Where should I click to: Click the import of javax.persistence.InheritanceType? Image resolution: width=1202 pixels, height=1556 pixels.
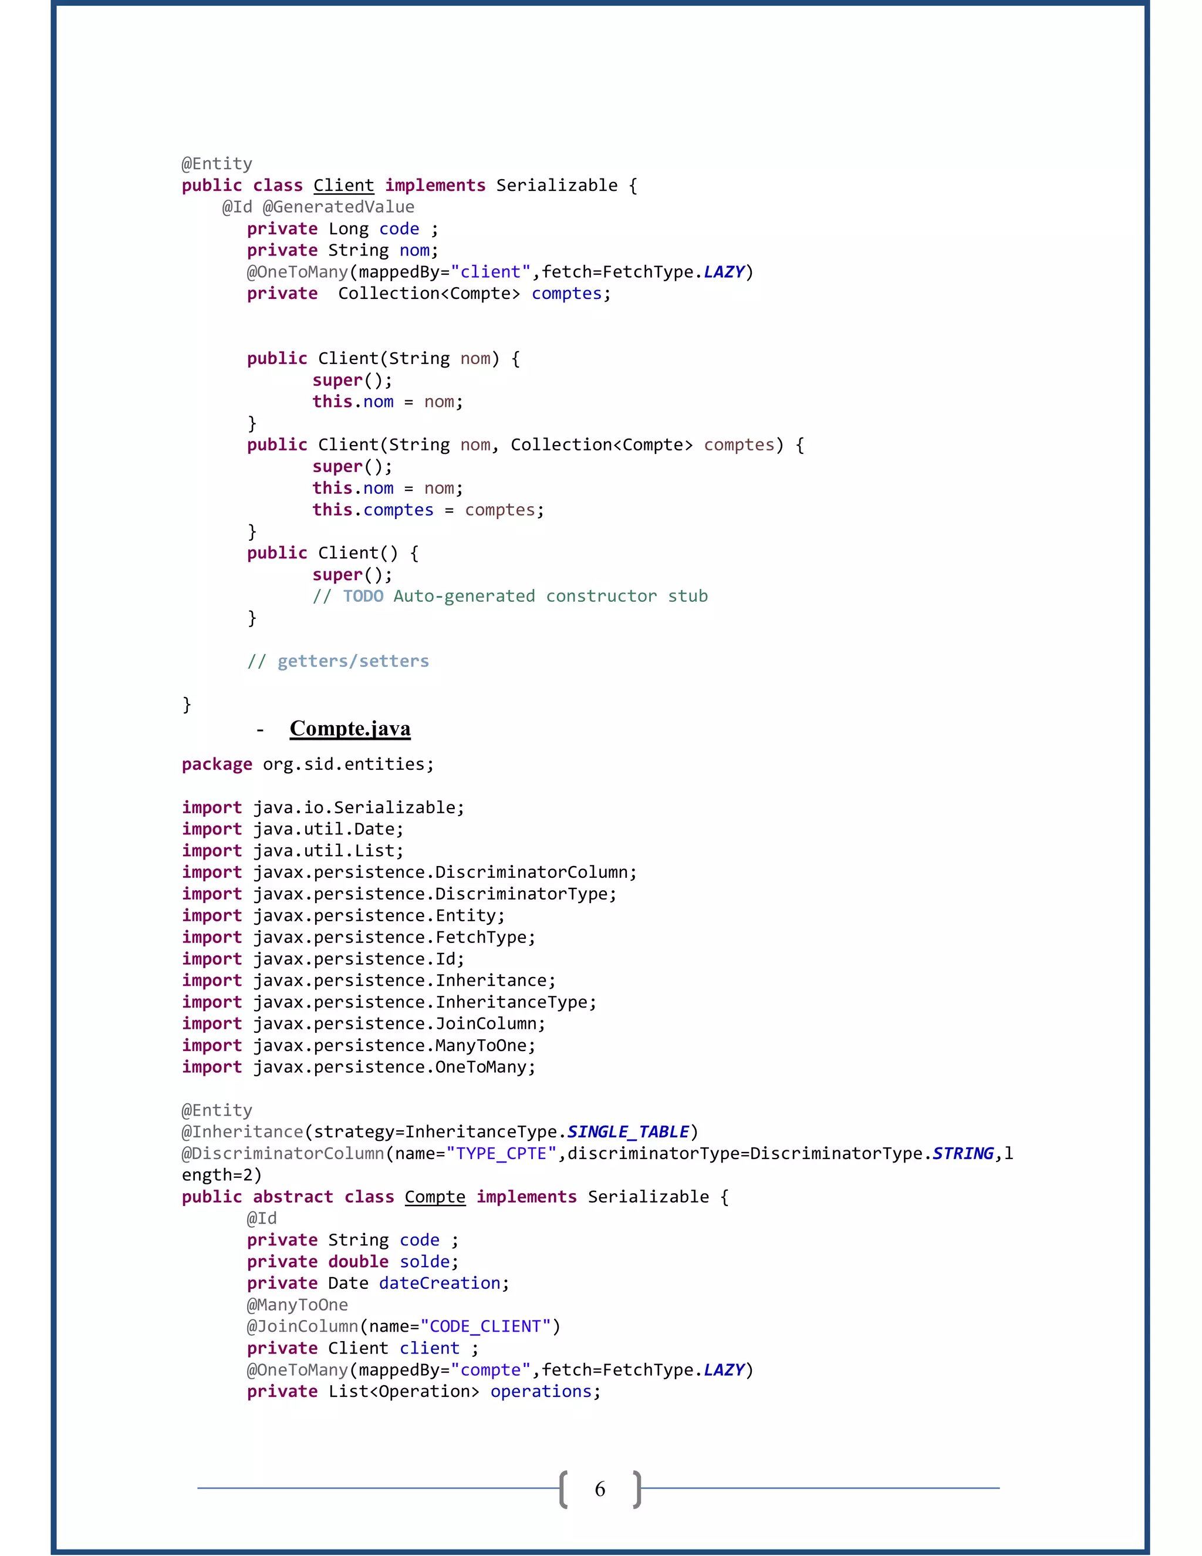point(389,1002)
